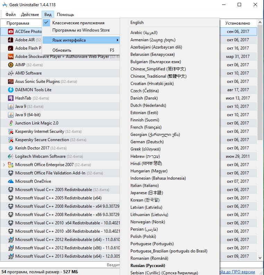The height and width of the screenshot is (275, 264).
Task: Click the search input field at bottom
Action: pos(60,265)
